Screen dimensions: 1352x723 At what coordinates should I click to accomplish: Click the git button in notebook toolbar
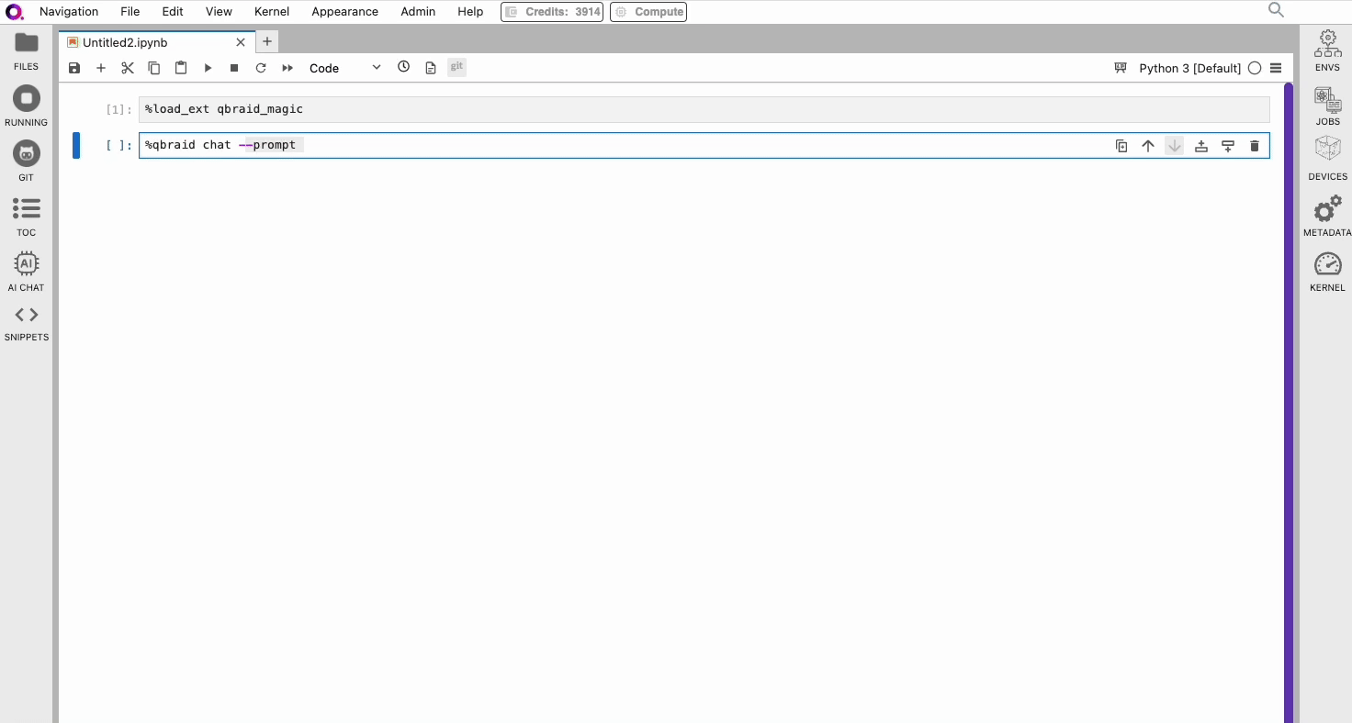click(456, 67)
